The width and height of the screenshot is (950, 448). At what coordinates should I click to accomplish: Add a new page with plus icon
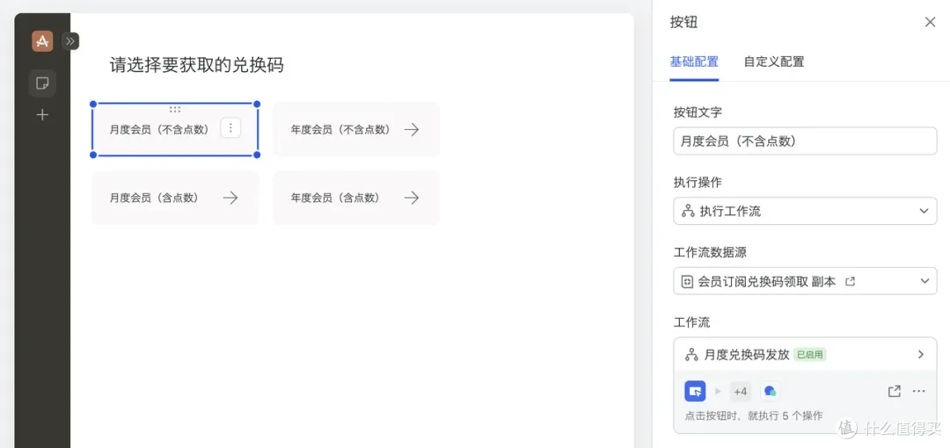(x=42, y=115)
